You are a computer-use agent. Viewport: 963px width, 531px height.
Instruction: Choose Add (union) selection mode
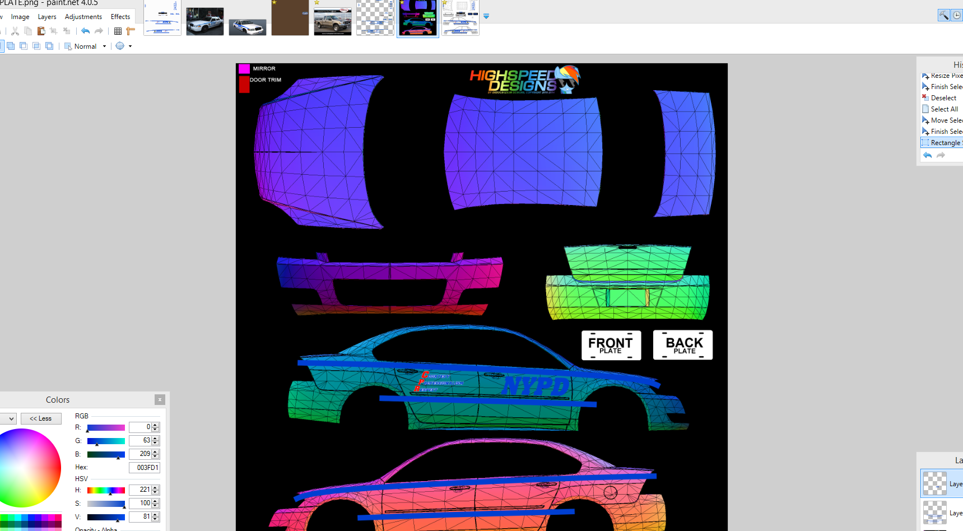coord(11,46)
